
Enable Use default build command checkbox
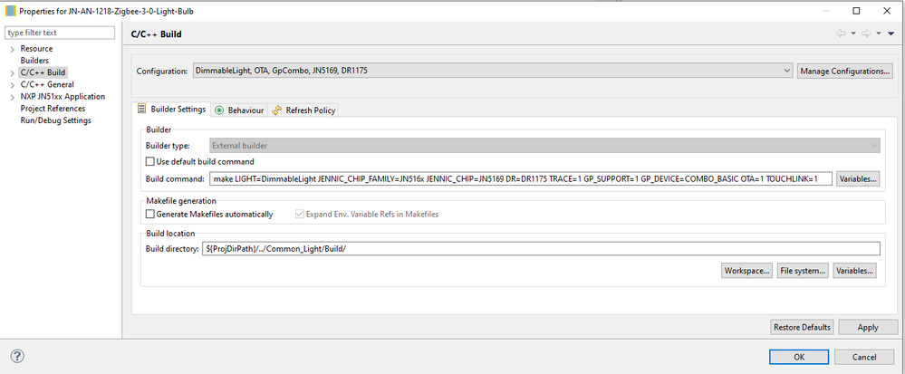pyautogui.click(x=150, y=161)
